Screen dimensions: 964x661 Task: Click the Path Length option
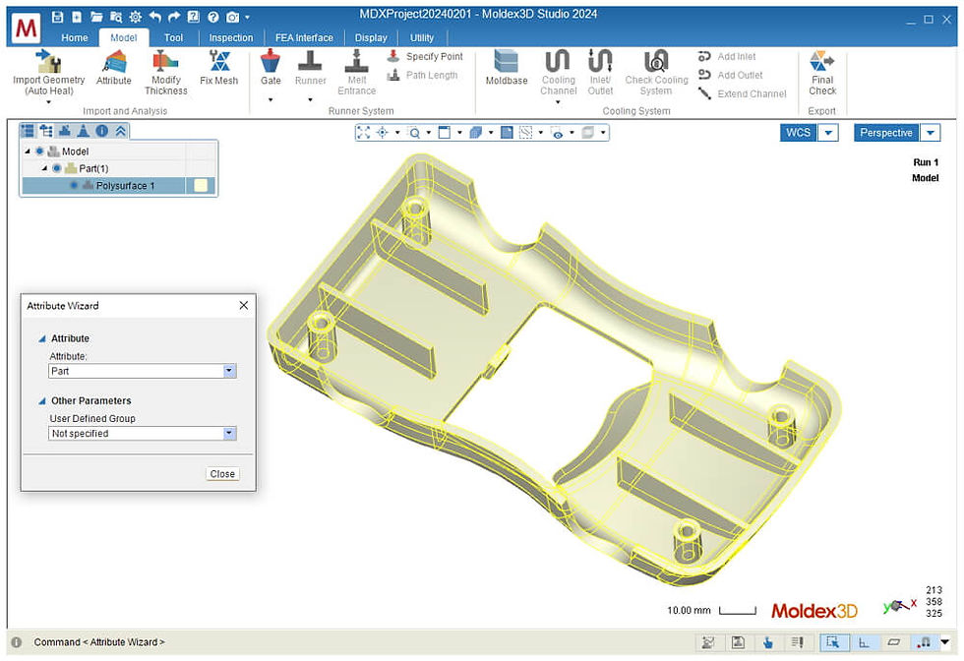[422, 75]
